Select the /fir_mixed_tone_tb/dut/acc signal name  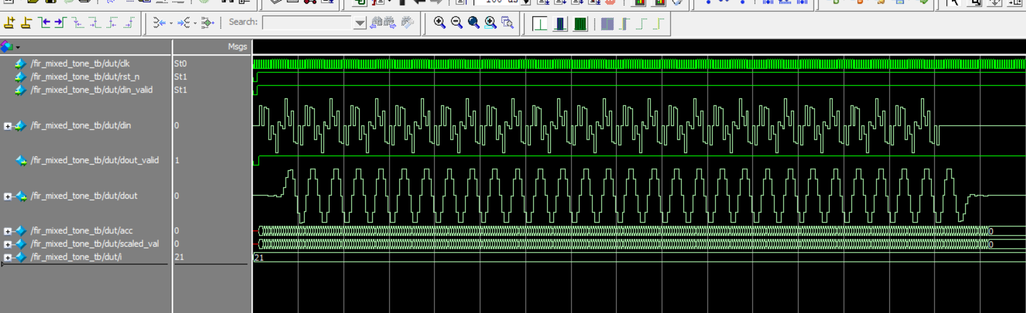(x=82, y=230)
